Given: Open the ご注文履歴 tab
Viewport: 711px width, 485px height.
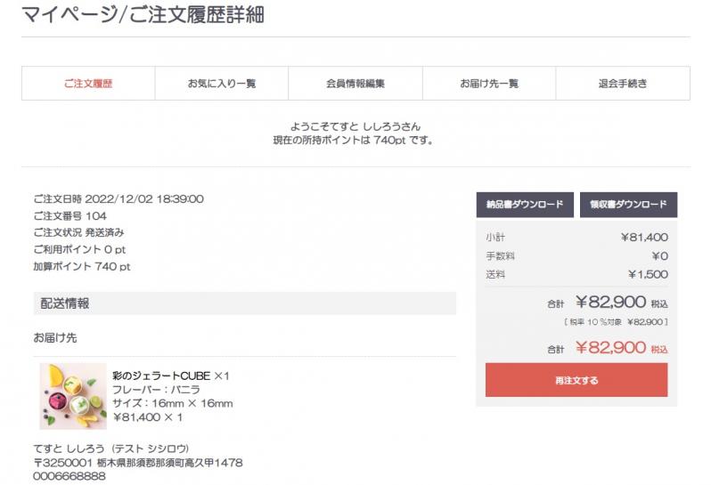Looking at the screenshot, I should click(88, 84).
